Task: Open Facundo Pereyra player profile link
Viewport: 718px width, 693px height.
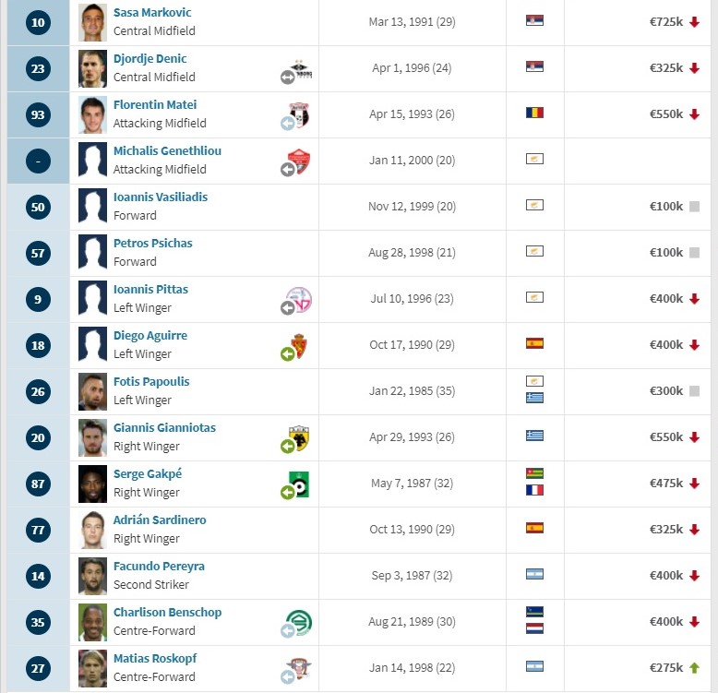Action: coord(159,566)
